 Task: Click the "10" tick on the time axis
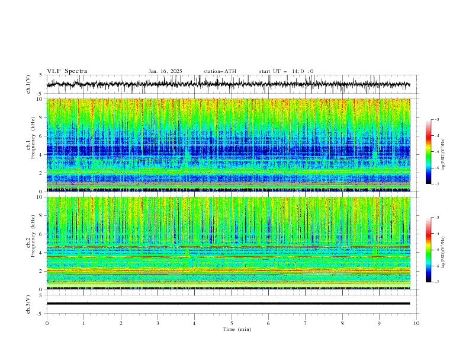(x=416, y=323)
